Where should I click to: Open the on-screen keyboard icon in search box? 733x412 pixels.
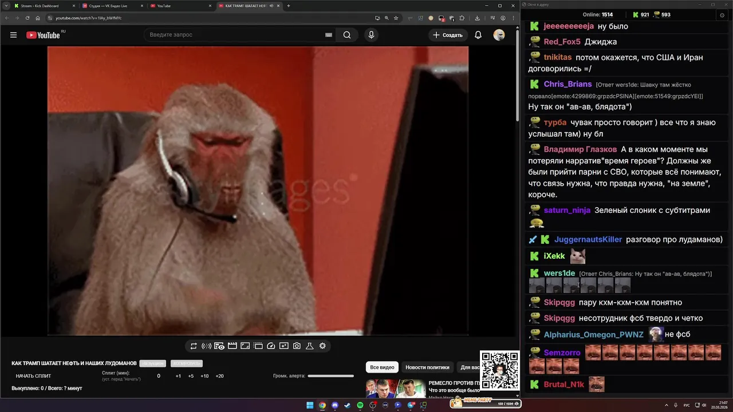329,35
